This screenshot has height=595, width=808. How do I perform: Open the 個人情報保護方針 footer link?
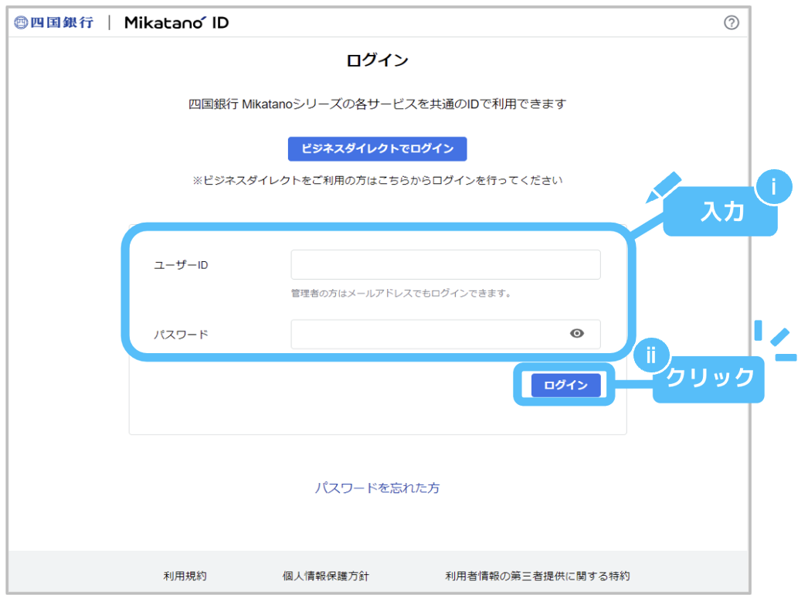point(326,576)
